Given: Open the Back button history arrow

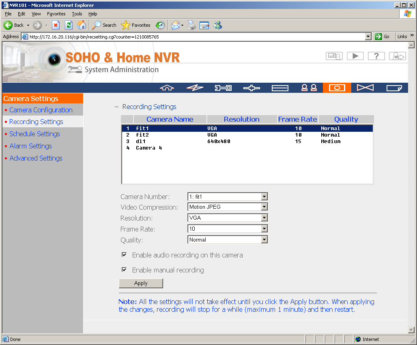Looking at the screenshot, I should click(28, 26).
